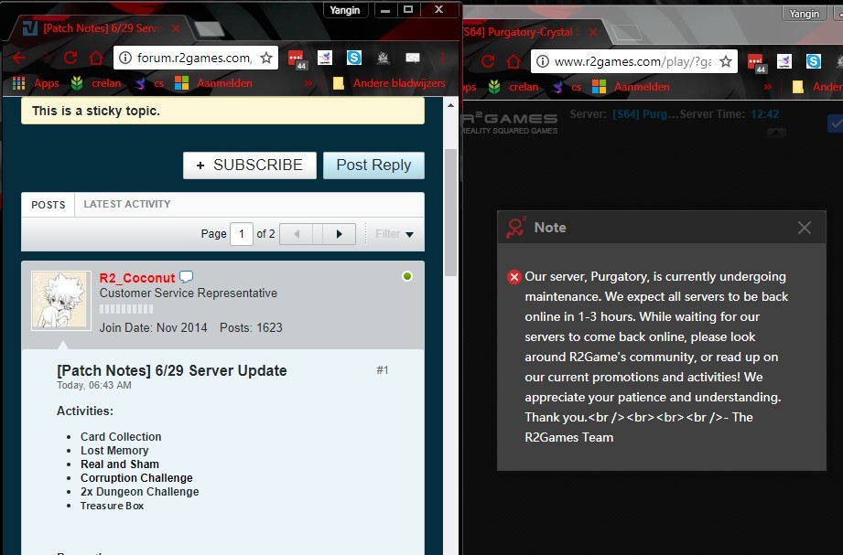Viewport: 843px width, 555px height.
Task: Select the Posts tab
Action: [48, 205]
